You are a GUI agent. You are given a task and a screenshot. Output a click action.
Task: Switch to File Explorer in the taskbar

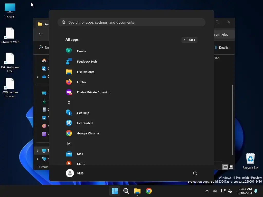pos(137,191)
